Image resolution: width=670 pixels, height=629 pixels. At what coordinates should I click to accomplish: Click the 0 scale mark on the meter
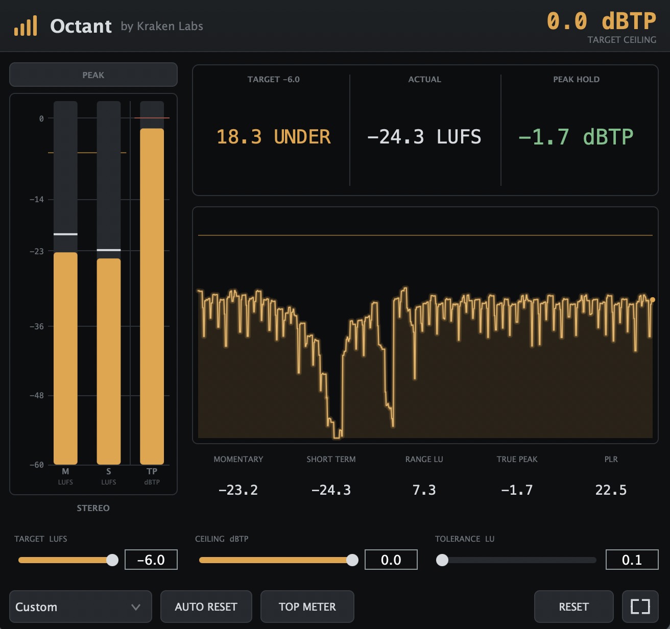coord(41,118)
